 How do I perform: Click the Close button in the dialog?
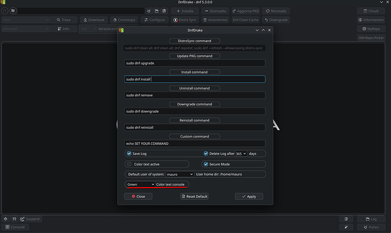(138, 196)
